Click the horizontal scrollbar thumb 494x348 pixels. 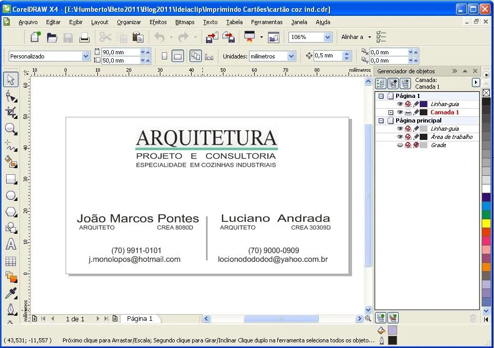tap(281, 319)
